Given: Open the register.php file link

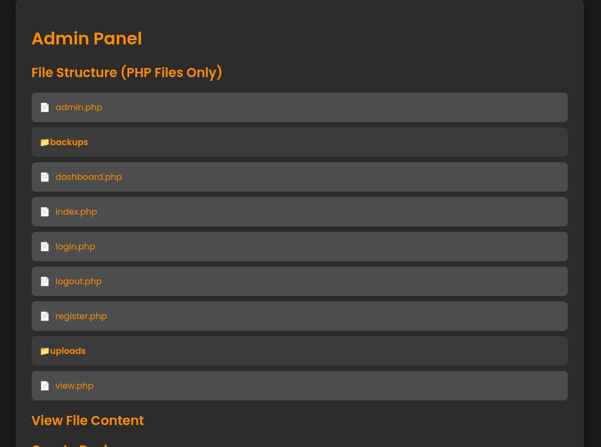Looking at the screenshot, I should coord(81,316).
